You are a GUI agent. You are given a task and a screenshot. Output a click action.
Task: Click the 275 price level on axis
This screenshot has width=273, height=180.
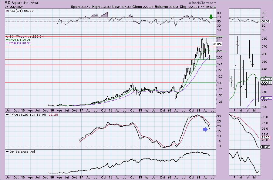pos(220,38)
